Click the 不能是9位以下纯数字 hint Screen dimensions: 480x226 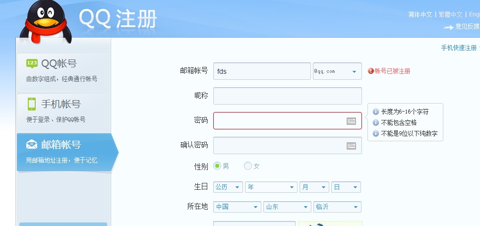(x=409, y=134)
